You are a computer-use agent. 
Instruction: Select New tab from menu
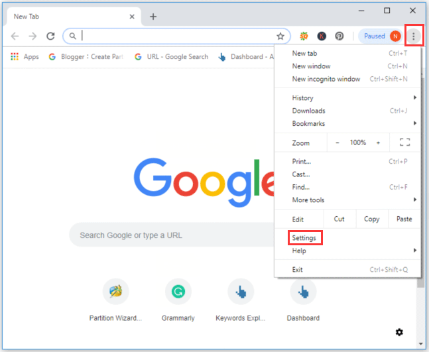coord(347,53)
